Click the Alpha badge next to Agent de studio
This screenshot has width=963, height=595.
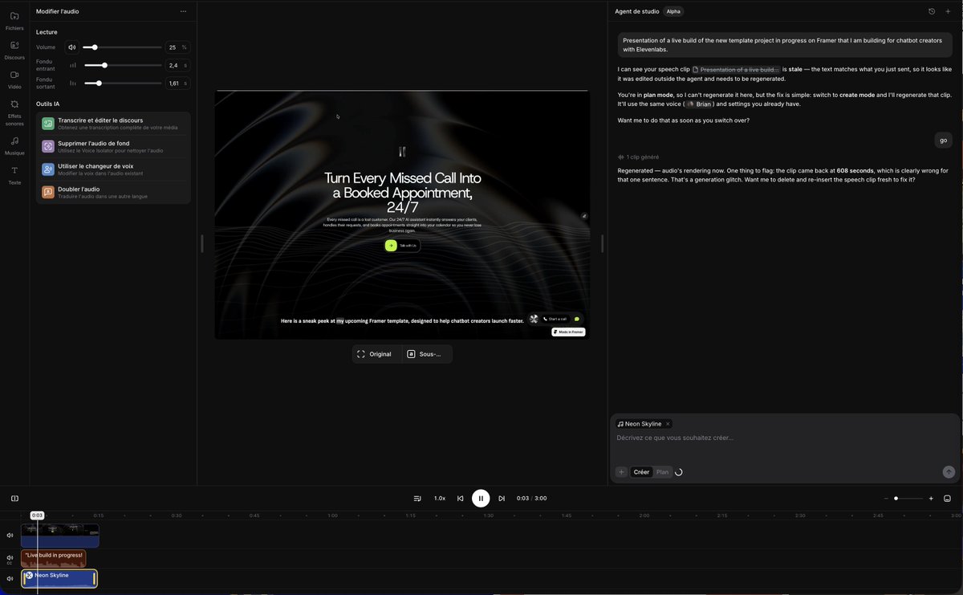coord(674,11)
